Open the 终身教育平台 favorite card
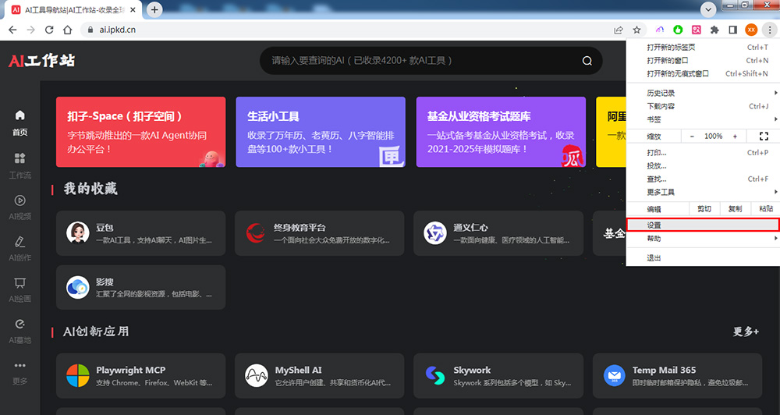 [x=319, y=233]
